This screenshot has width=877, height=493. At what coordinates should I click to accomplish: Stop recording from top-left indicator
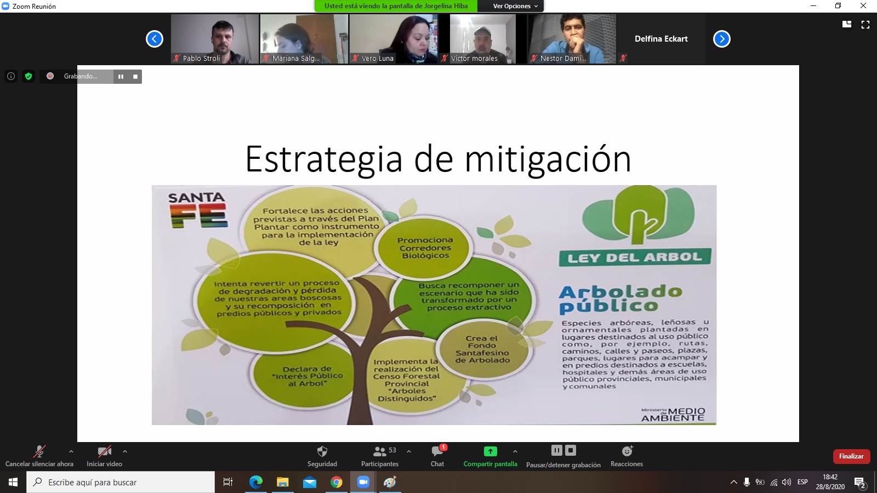135,77
